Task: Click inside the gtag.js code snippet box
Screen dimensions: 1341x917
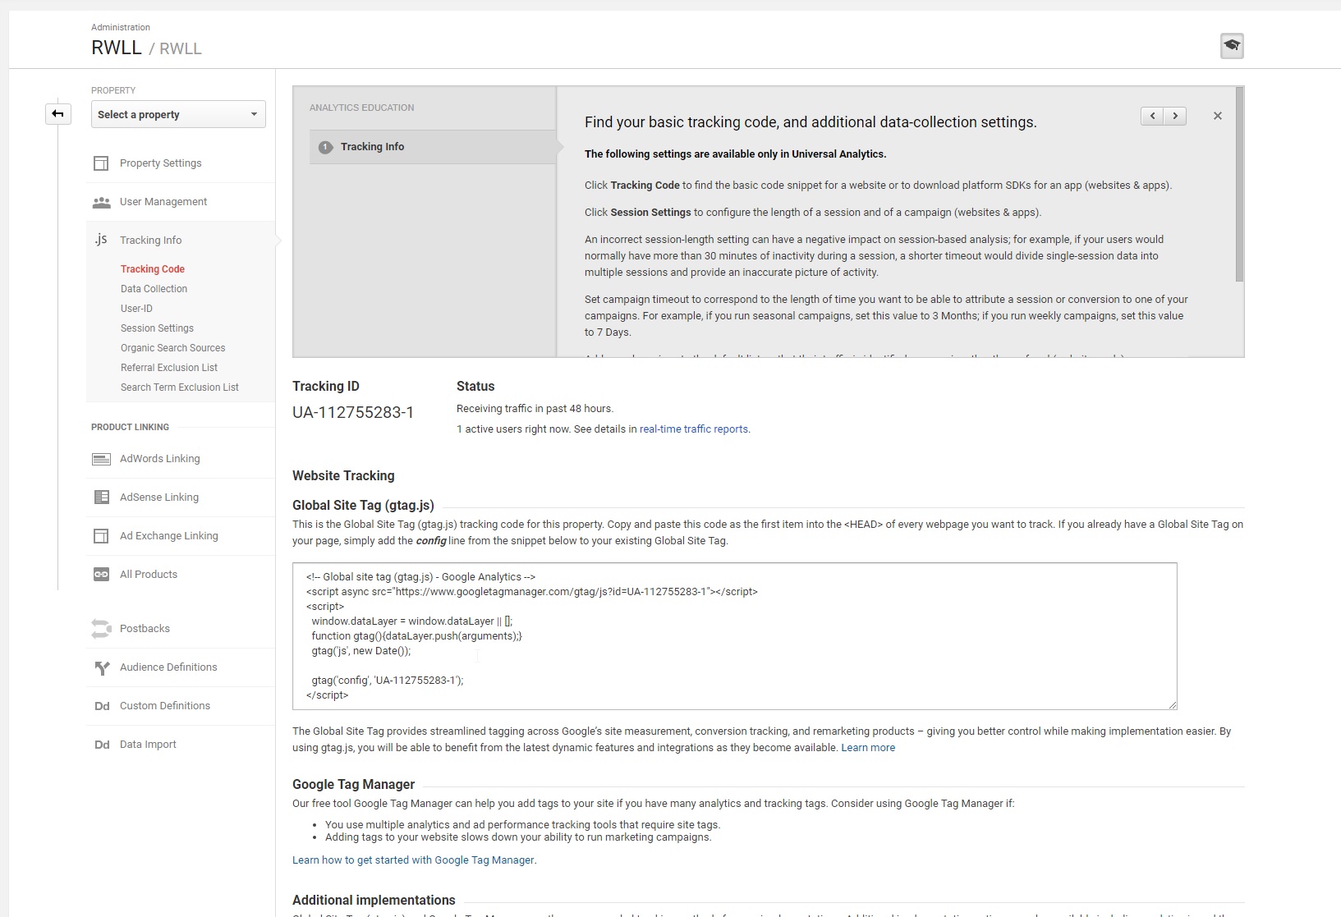Action: tap(735, 636)
